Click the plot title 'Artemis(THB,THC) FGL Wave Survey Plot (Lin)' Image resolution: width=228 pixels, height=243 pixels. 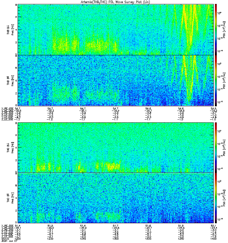(116, 2)
